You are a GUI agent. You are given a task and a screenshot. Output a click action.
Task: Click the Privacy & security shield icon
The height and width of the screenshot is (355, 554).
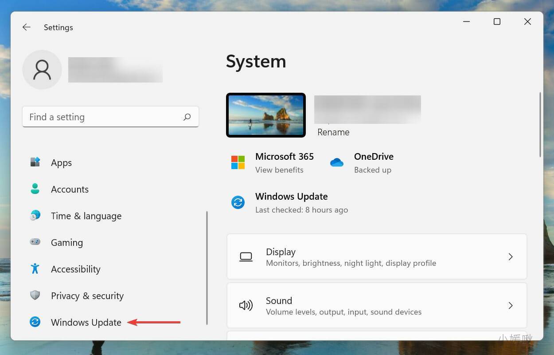point(35,296)
